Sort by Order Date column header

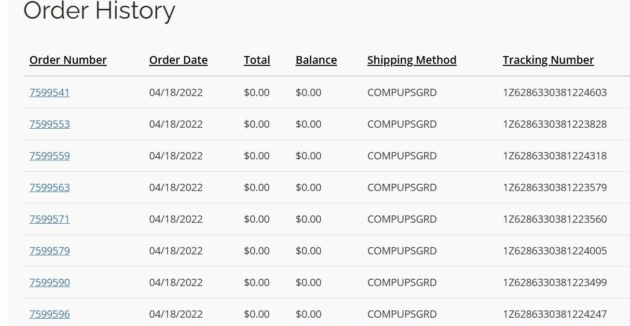point(178,60)
